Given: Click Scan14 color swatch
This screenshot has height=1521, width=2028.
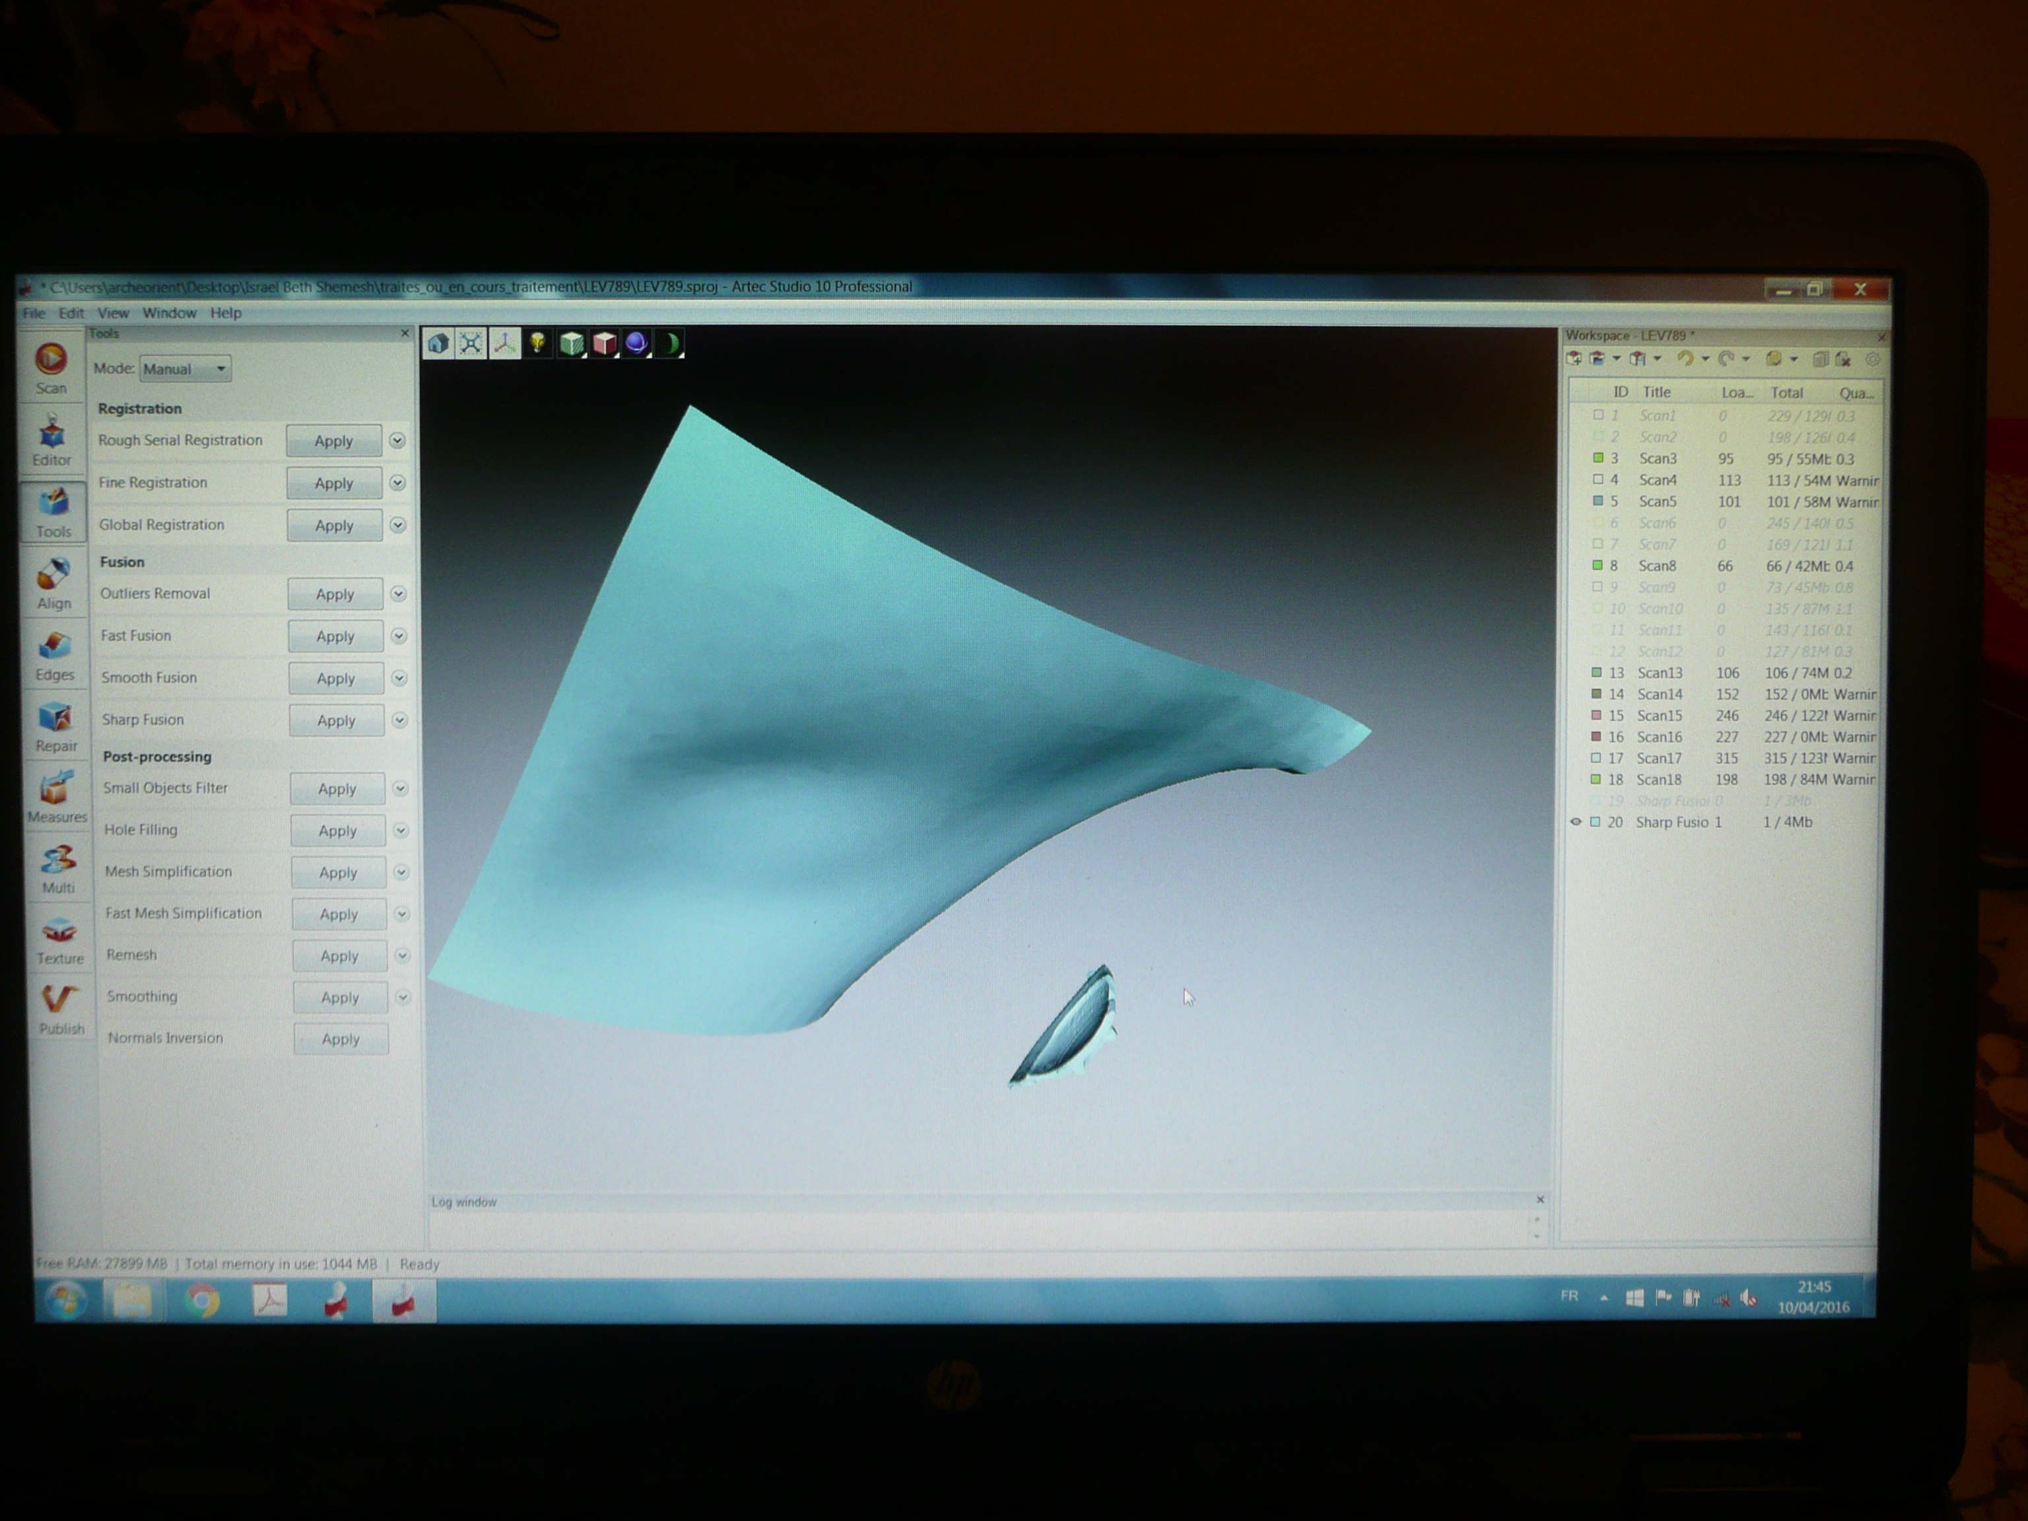Looking at the screenshot, I should [x=1596, y=694].
